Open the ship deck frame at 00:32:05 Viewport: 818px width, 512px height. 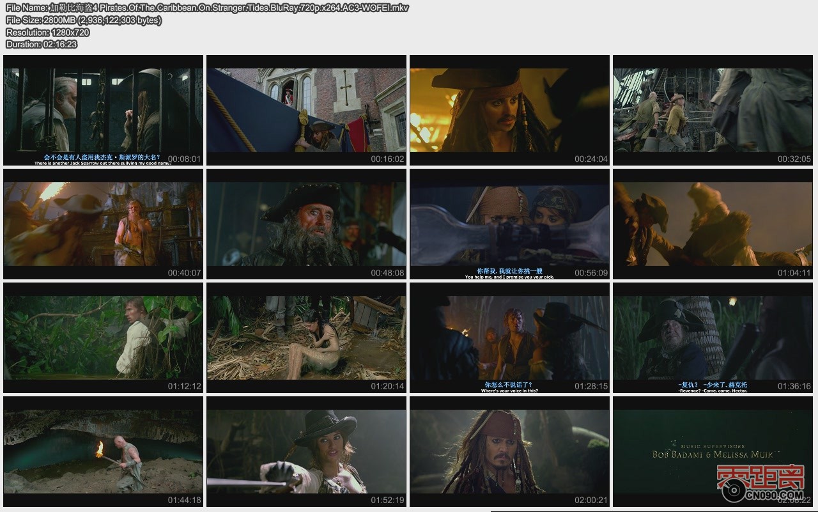coord(713,110)
